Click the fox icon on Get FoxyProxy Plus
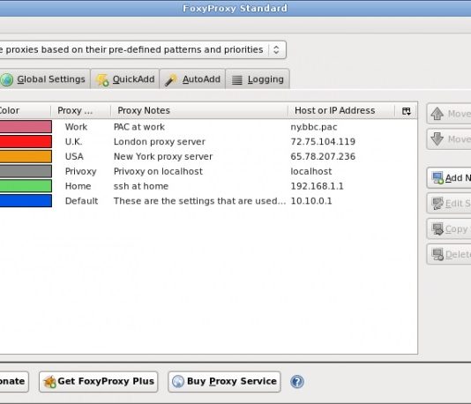 tap(50, 382)
